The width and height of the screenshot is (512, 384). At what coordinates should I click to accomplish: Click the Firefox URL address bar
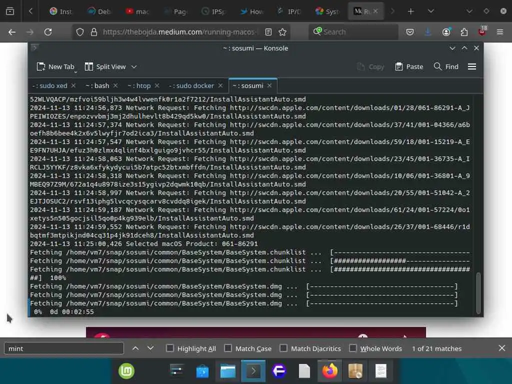180,32
